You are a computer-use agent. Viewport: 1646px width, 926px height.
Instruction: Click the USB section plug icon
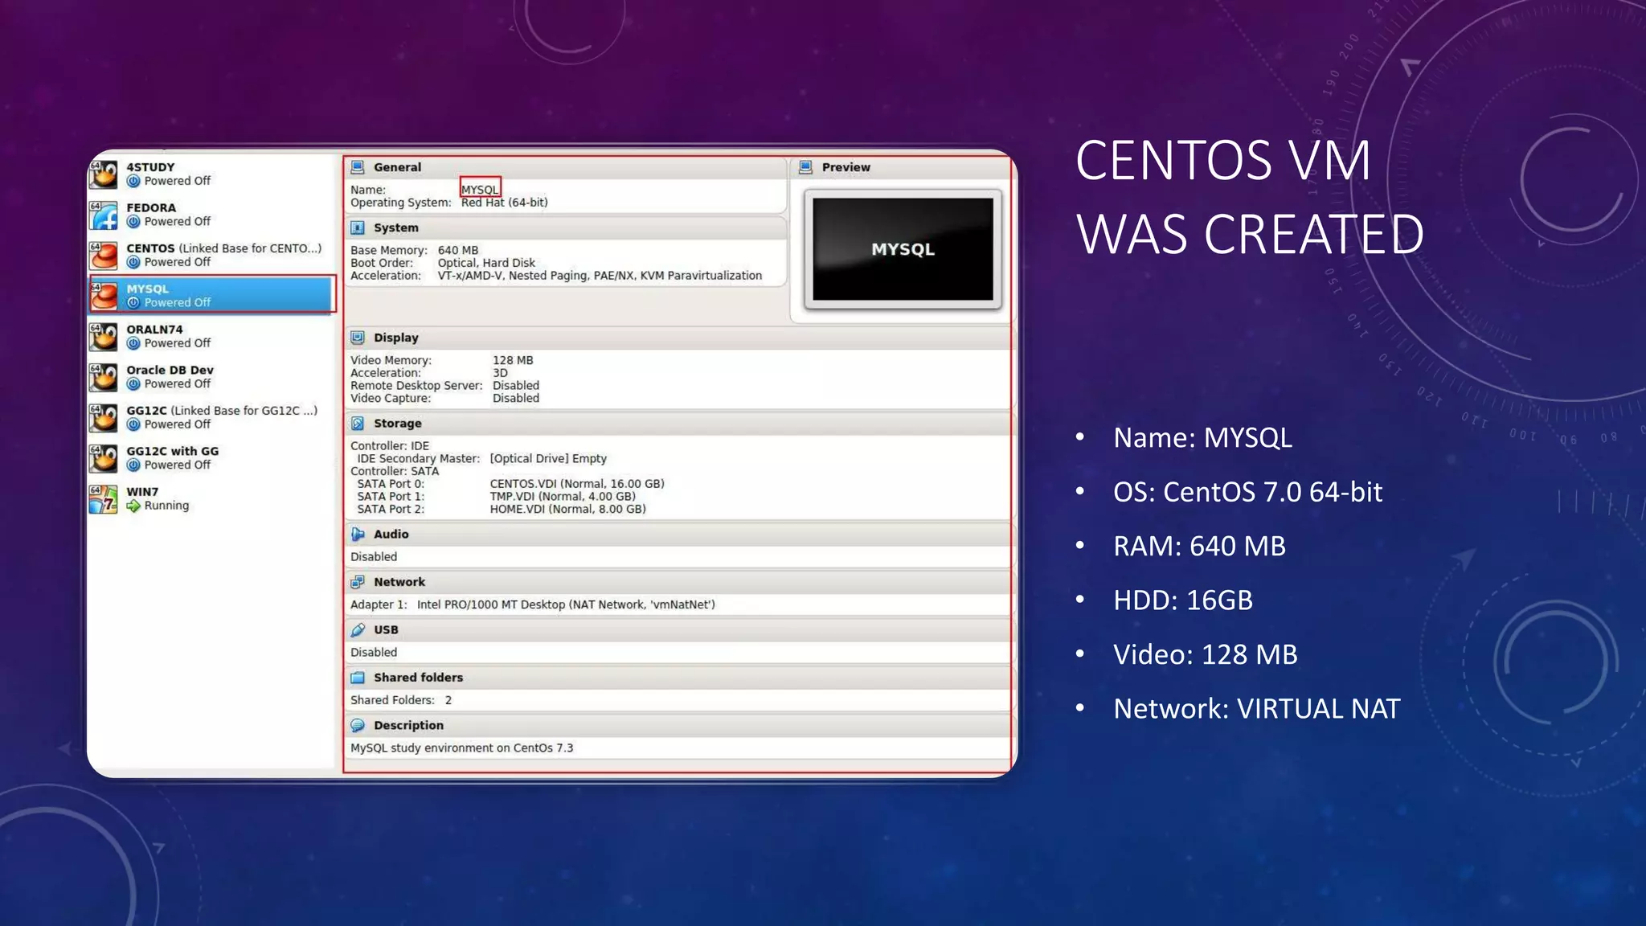coord(358,629)
